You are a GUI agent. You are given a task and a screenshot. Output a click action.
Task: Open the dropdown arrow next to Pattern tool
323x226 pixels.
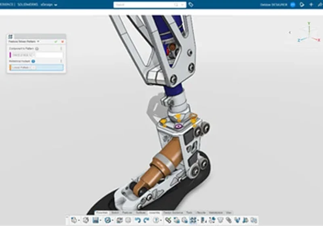[x=198, y=220]
